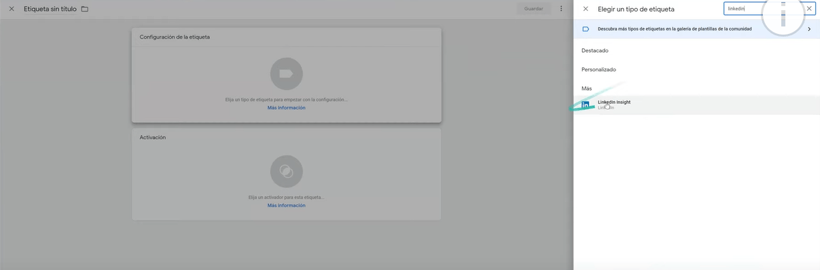Select the Personalizado section heading
The image size is (820, 270).
(599, 70)
